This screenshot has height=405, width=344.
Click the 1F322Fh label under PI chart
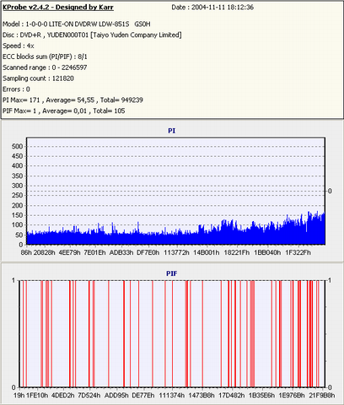coord(298,252)
